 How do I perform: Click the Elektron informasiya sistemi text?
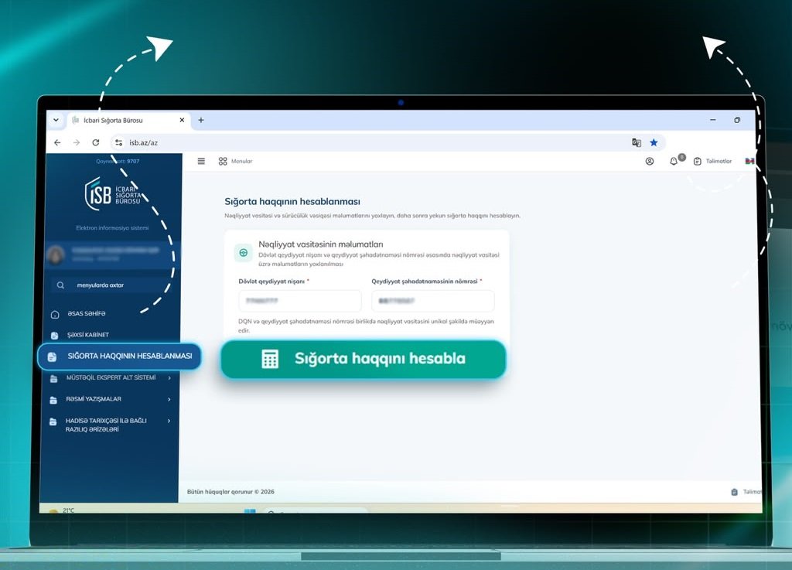[112, 227]
